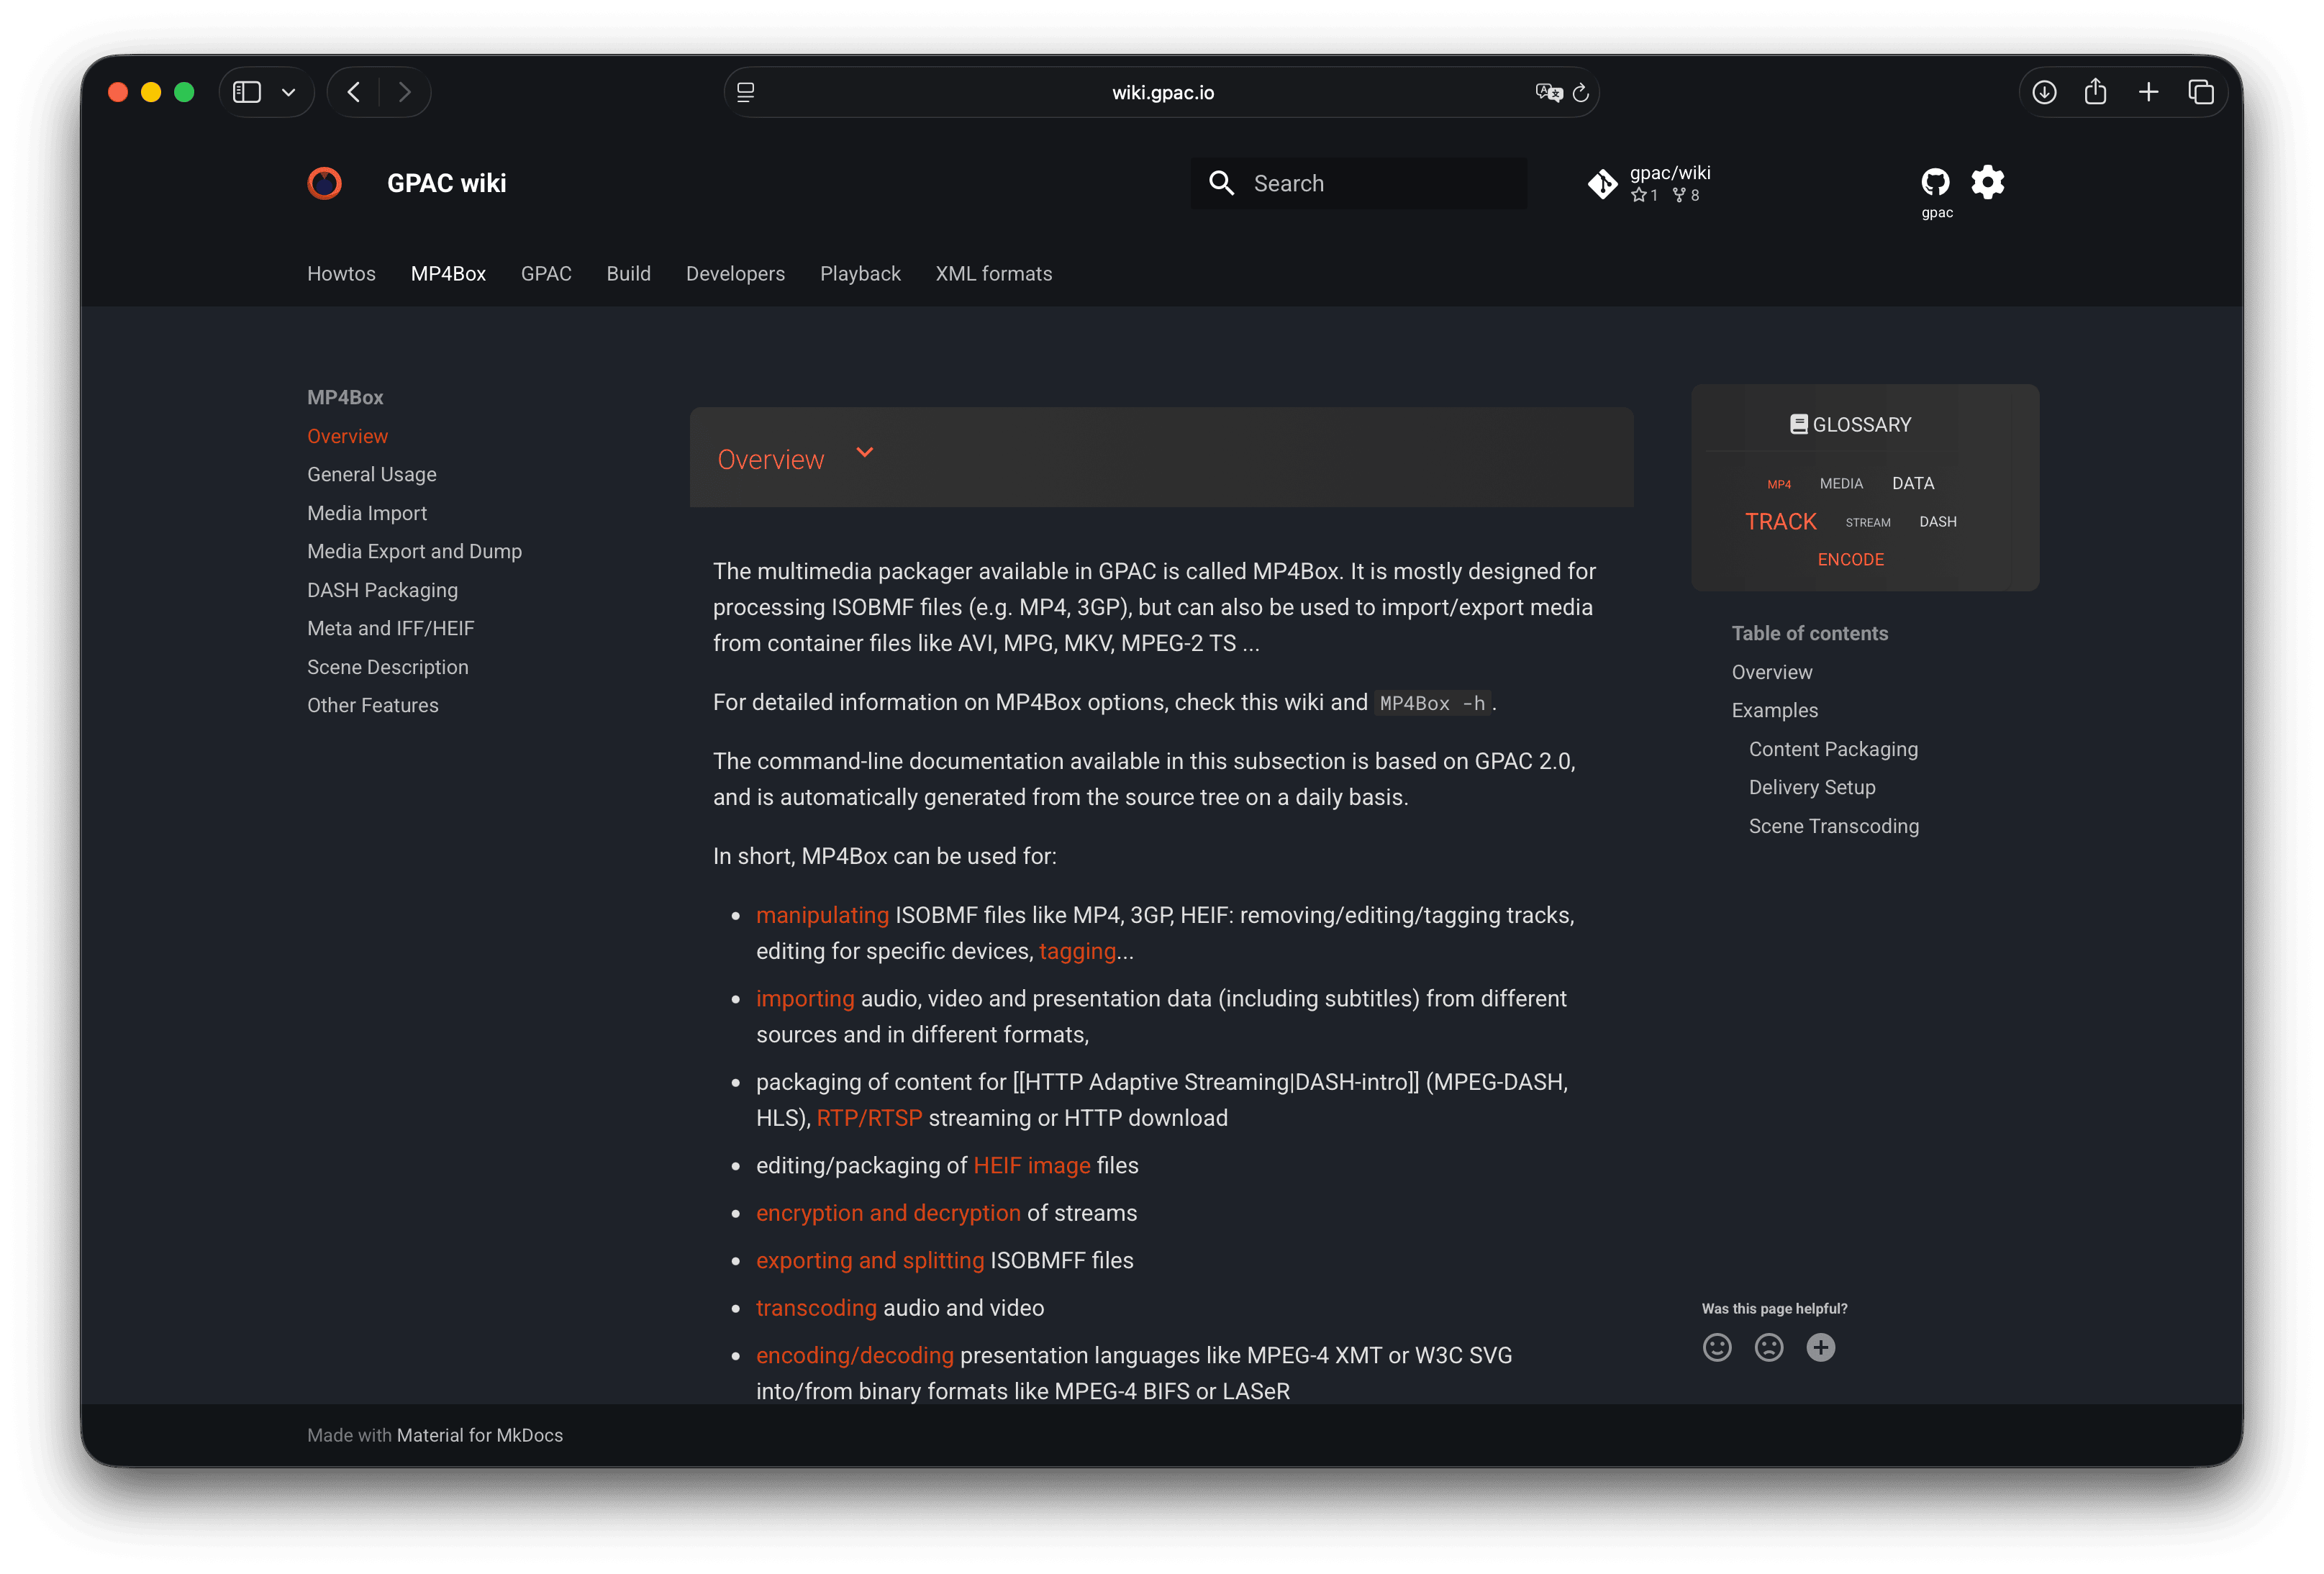Viewport: 2324px width, 1574px height.
Task: Open Overview in the left sidebar
Action: tap(347, 436)
